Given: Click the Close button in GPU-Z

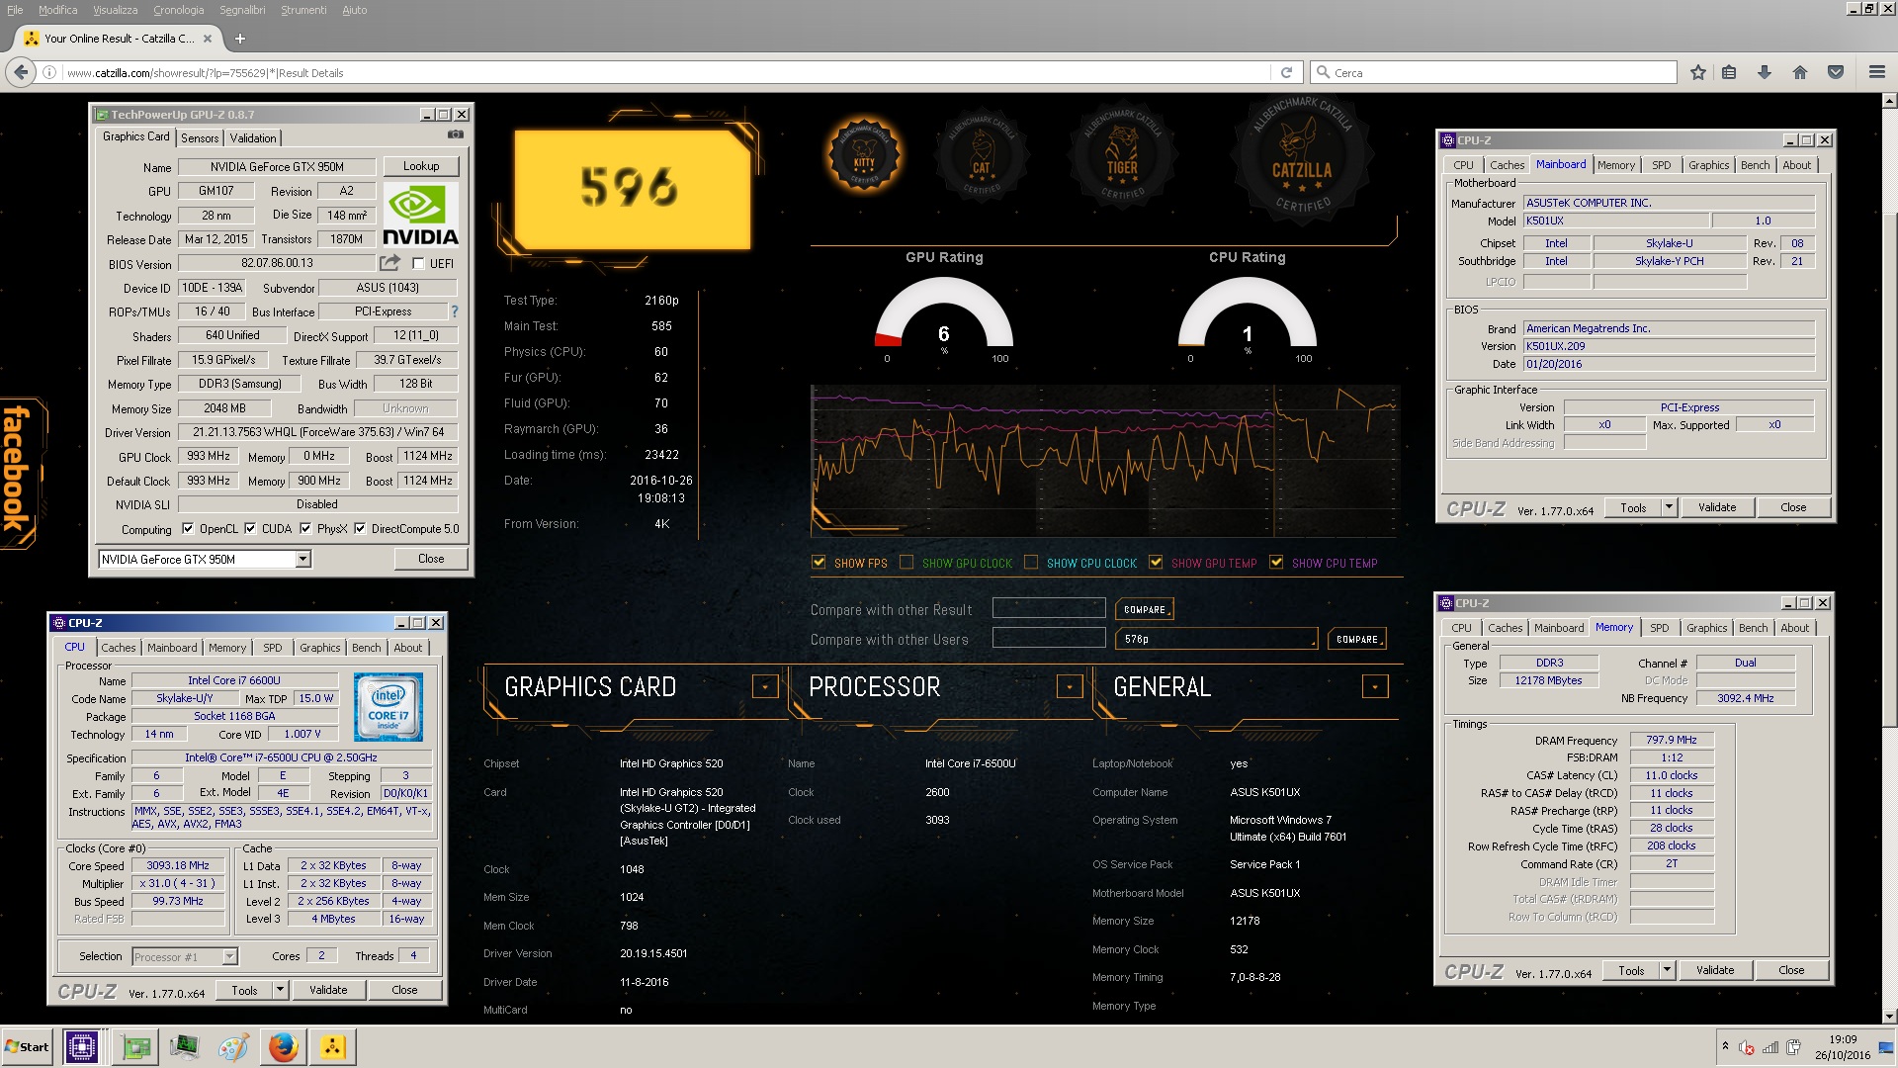Looking at the screenshot, I should tap(431, 559).
